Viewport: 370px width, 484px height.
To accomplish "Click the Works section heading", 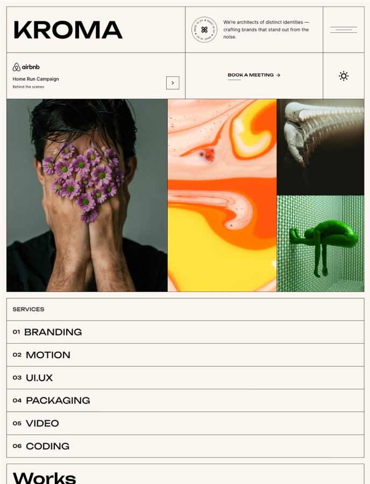I will (45, 477).
